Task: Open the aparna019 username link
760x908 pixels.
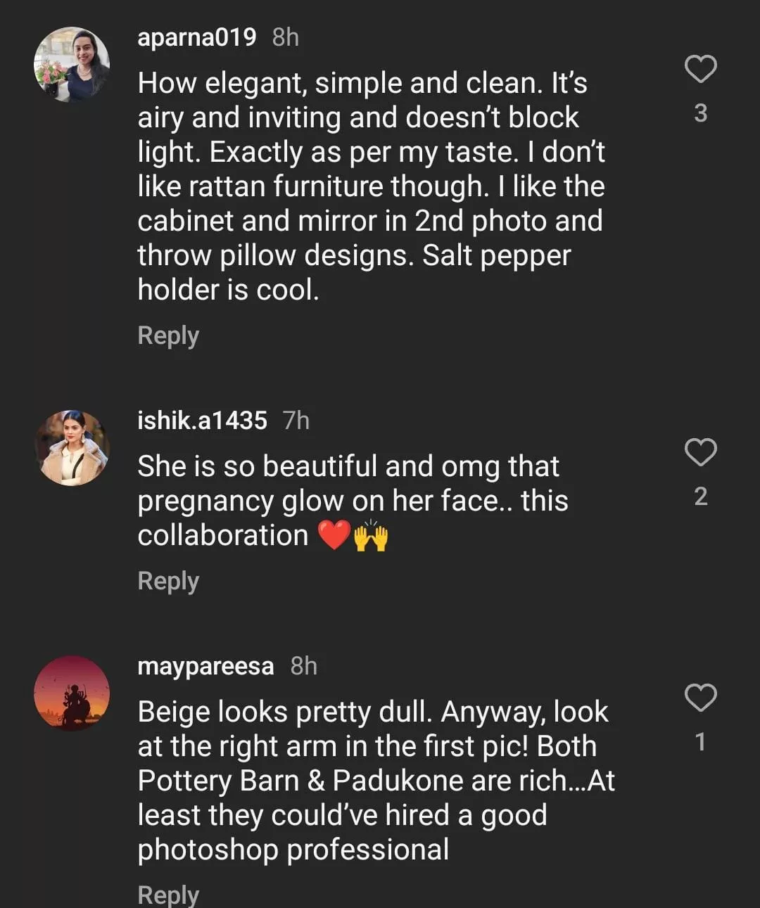Action: (197, 37)
